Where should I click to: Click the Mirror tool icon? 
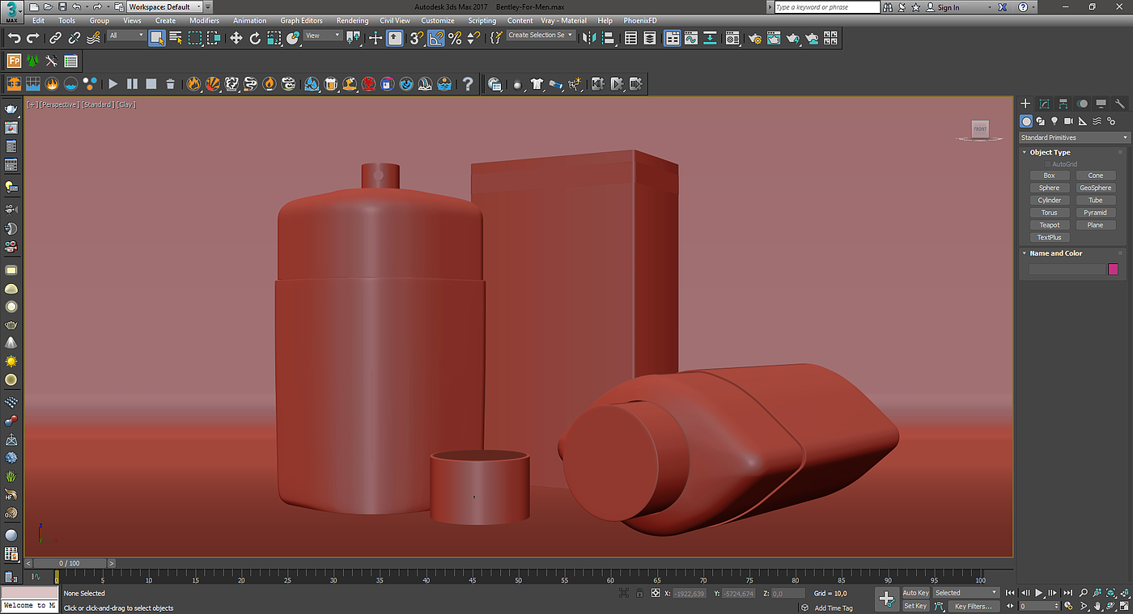click(589, 38)
